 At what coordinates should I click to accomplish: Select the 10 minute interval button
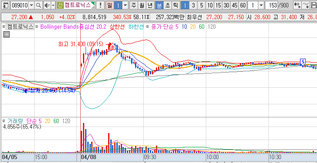pyautogui.click(x=210, y=6)
